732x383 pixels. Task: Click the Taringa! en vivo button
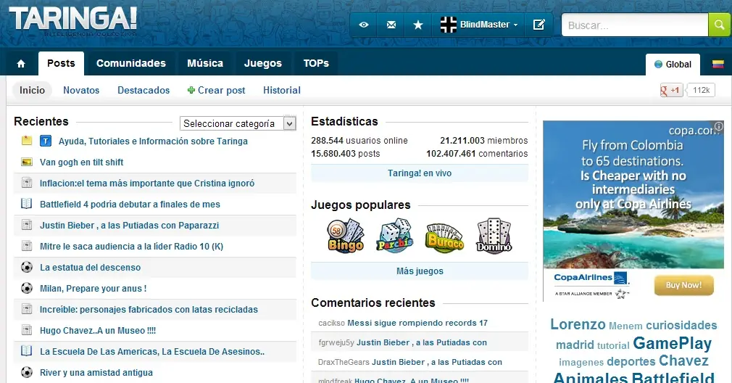tap(420, 173)
